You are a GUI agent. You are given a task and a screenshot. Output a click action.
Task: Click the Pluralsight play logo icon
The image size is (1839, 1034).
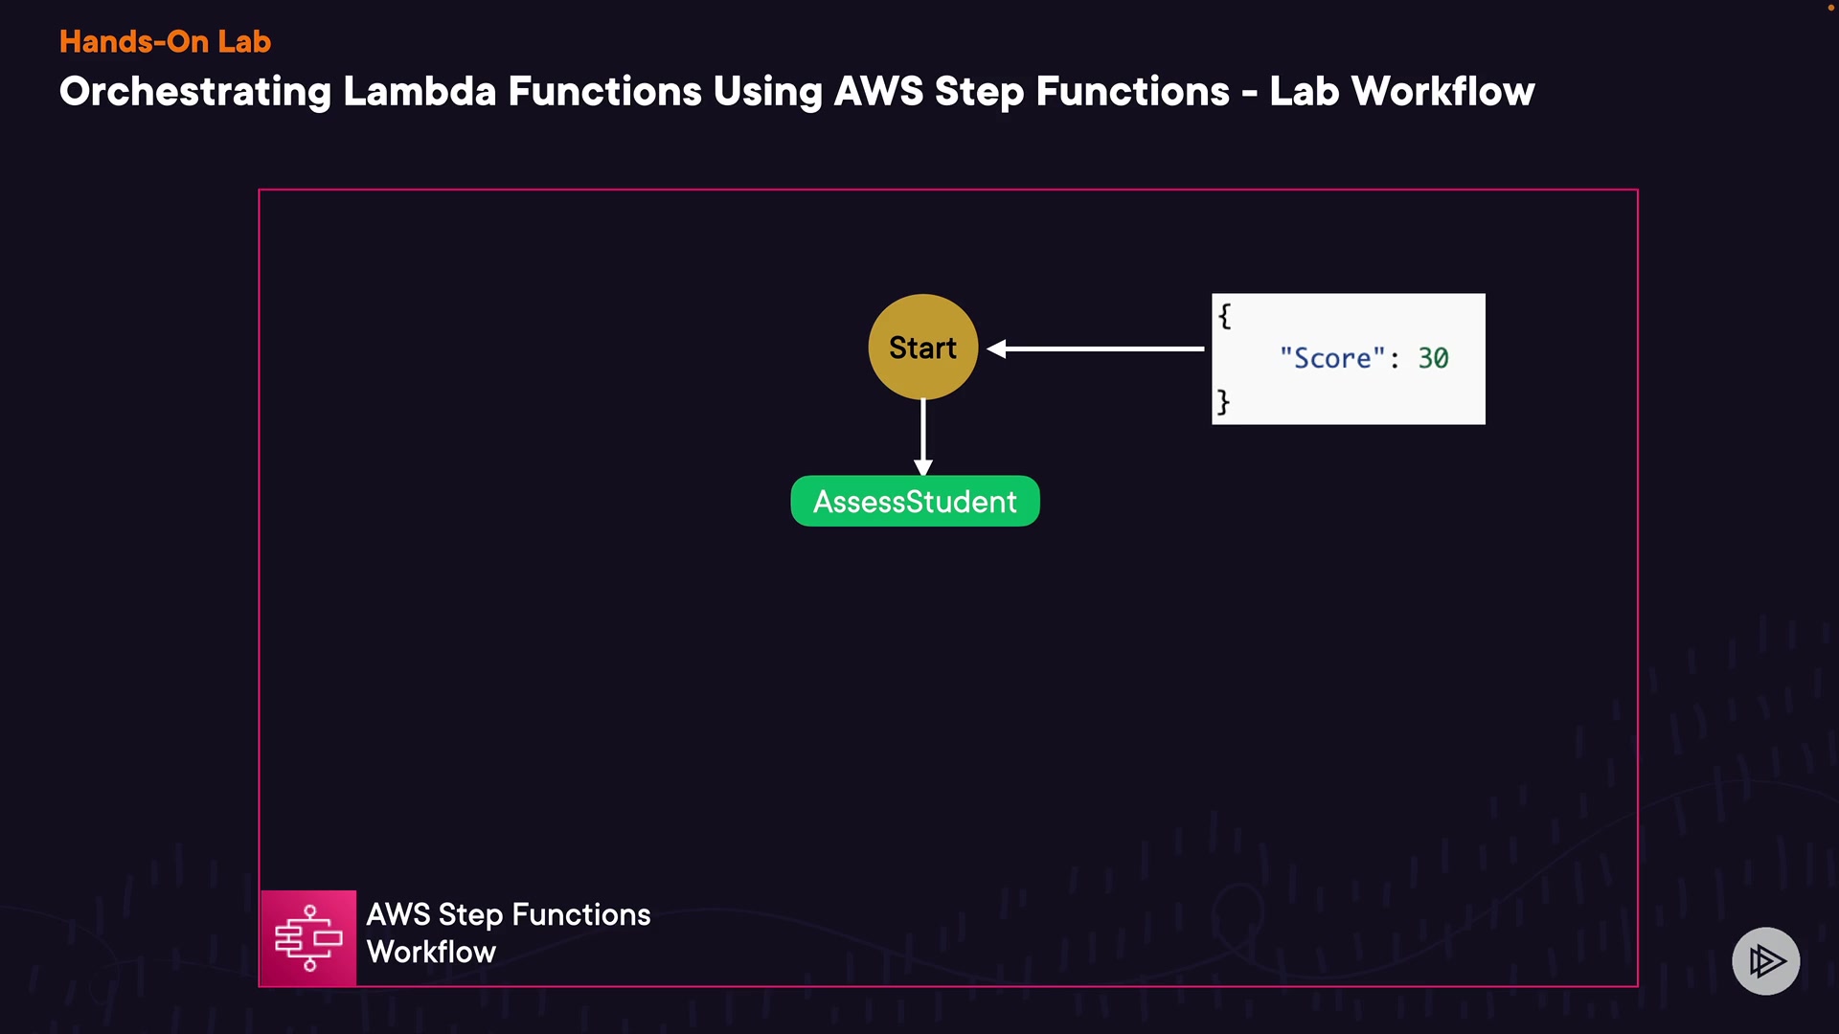pyautogui.click(x=1765, y=960)
